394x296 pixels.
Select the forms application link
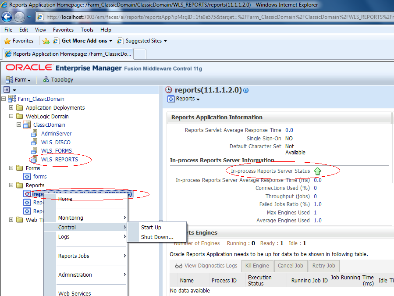(x=40, y=177)
